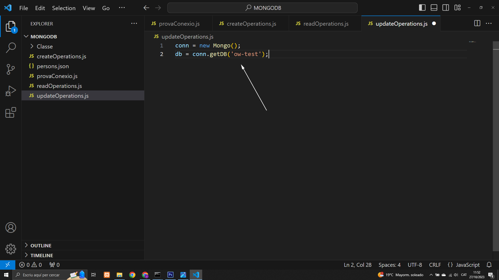
Task: Click the CRLF end-of-line selector
Action: click(x=435, y=265)
